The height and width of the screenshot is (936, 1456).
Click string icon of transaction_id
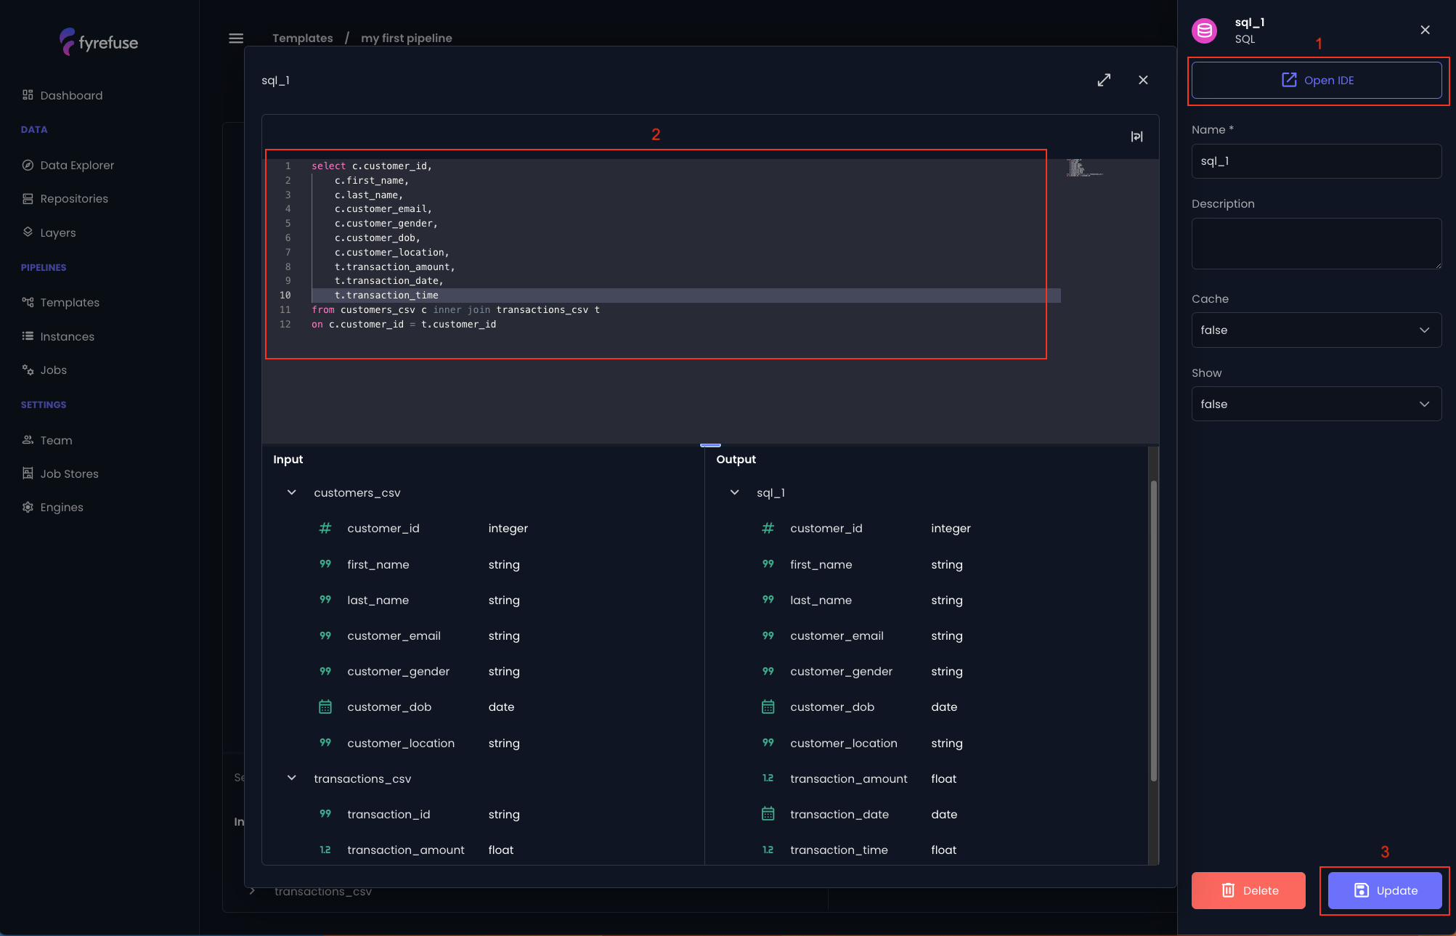pyautogui.click(x=325, y=813)
